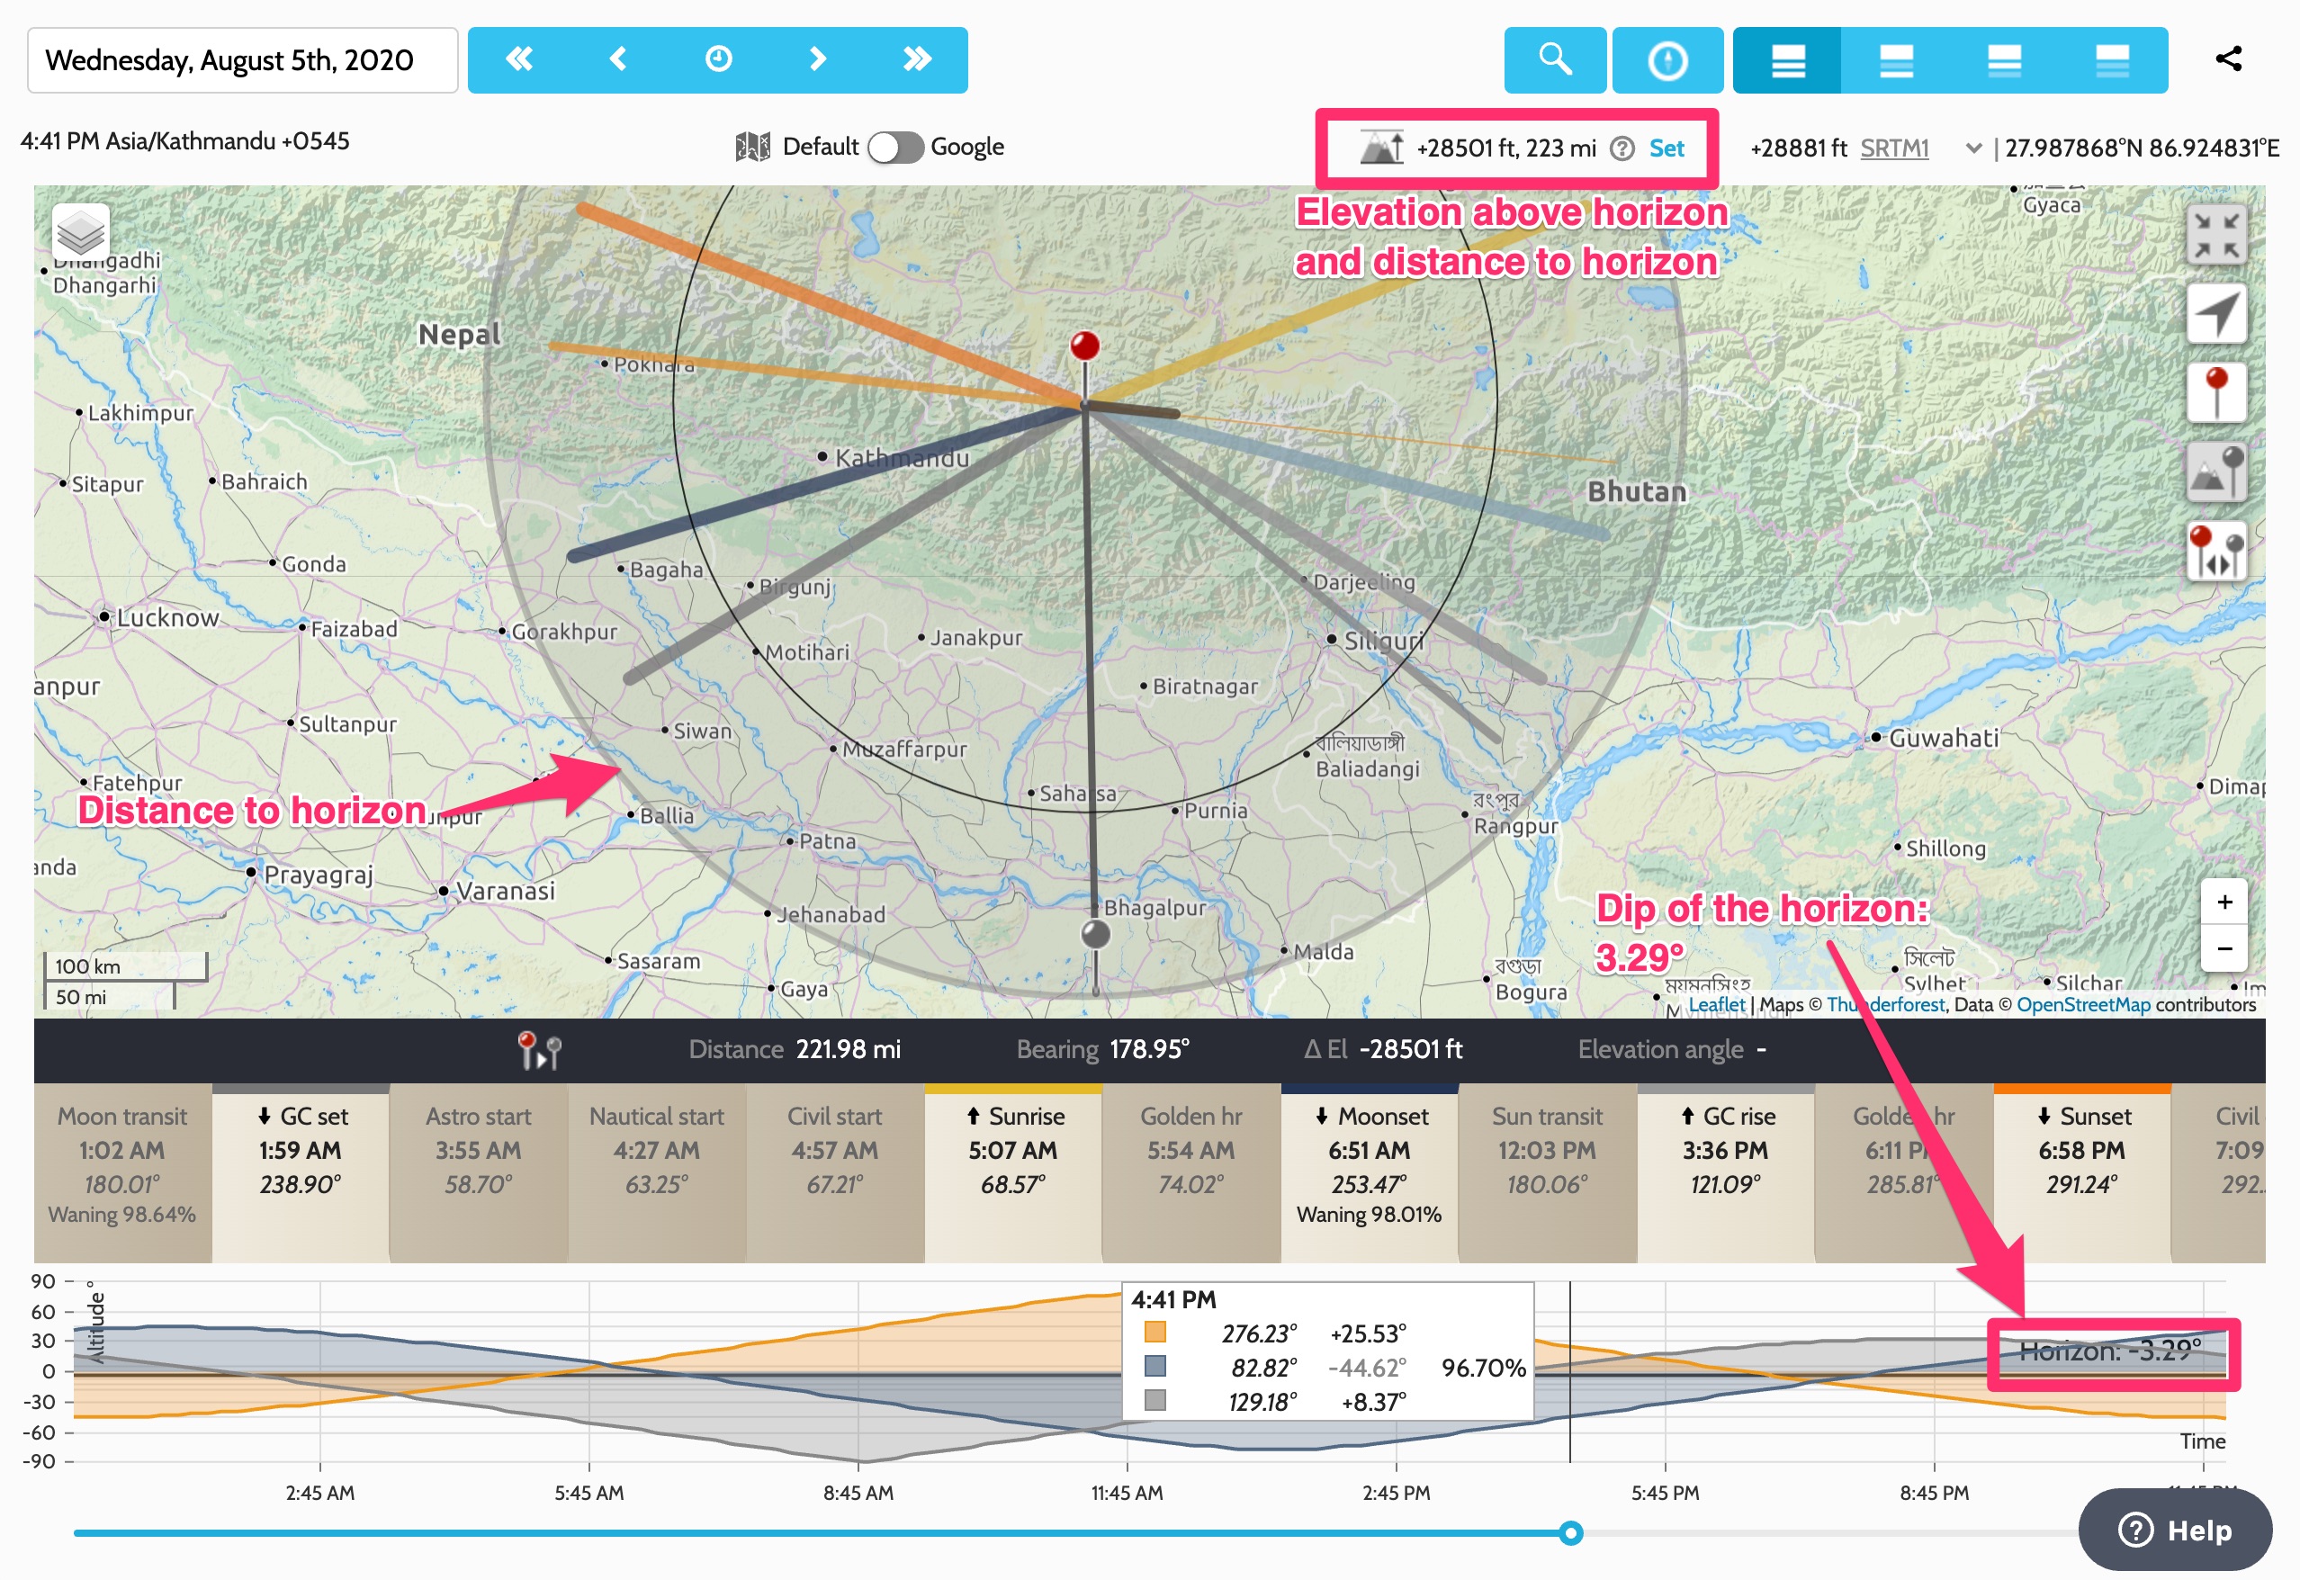Select the Sunset event tile
Viewport: 2300px width, 1580px height.
tap(2081, 1173)
